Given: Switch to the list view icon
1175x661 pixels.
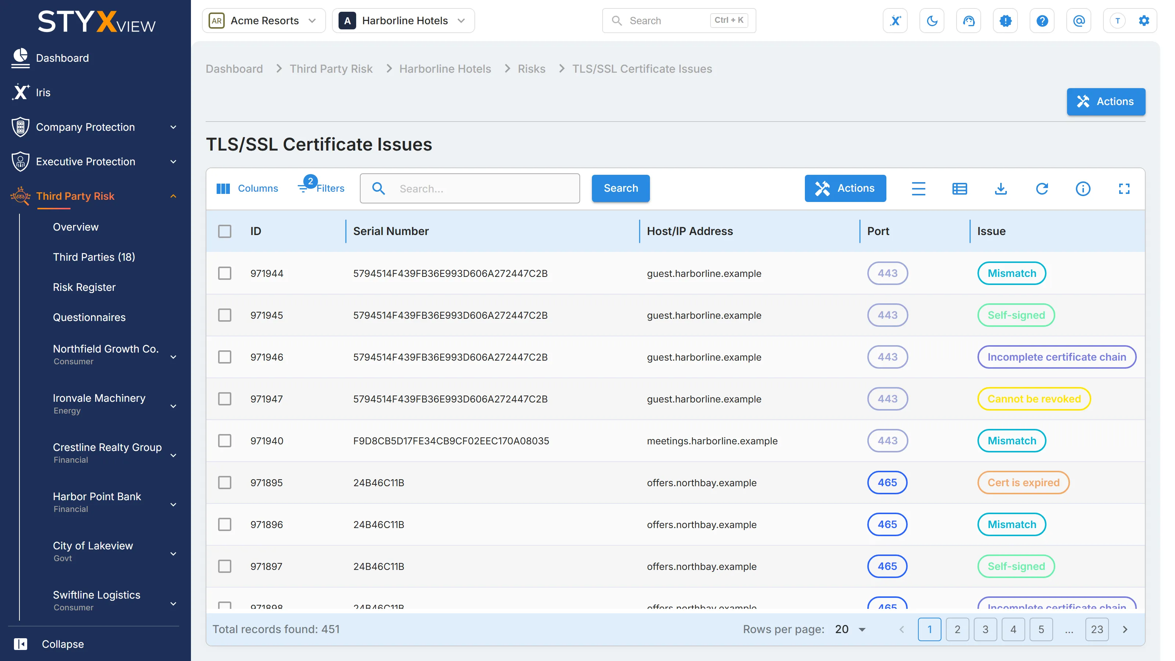Looking at the screenshot, I should pos(959,188).
